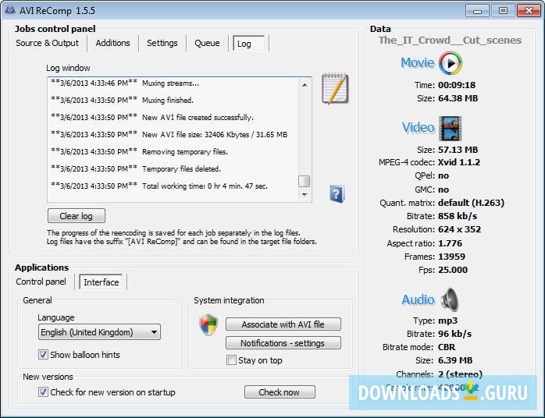Click the Fps 25.000 value
545x418 pixels.
tap(453, 270)
